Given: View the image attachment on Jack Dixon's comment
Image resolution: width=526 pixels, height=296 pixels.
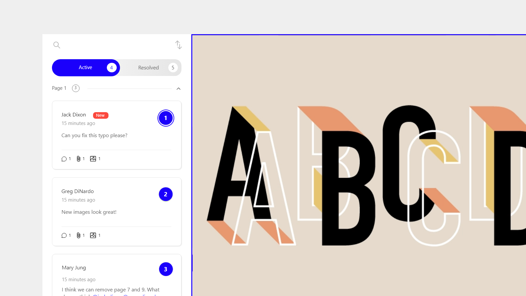Looking at the screenshot, I should 93,159.
